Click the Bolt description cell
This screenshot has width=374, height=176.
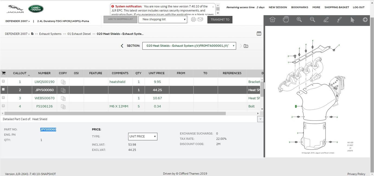[x=252, y=106]
